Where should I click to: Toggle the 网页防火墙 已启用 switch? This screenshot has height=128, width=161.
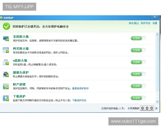pos(138,50)
